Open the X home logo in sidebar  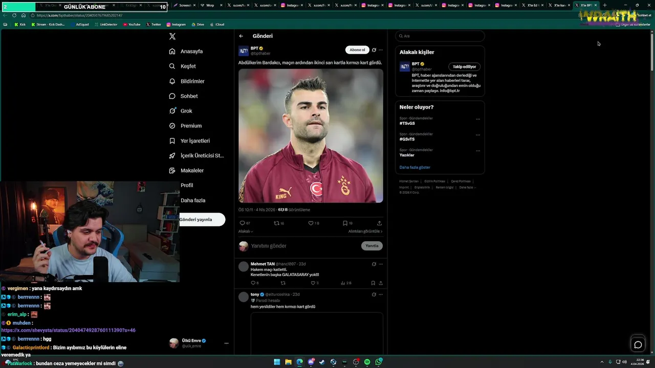[172, 36]
